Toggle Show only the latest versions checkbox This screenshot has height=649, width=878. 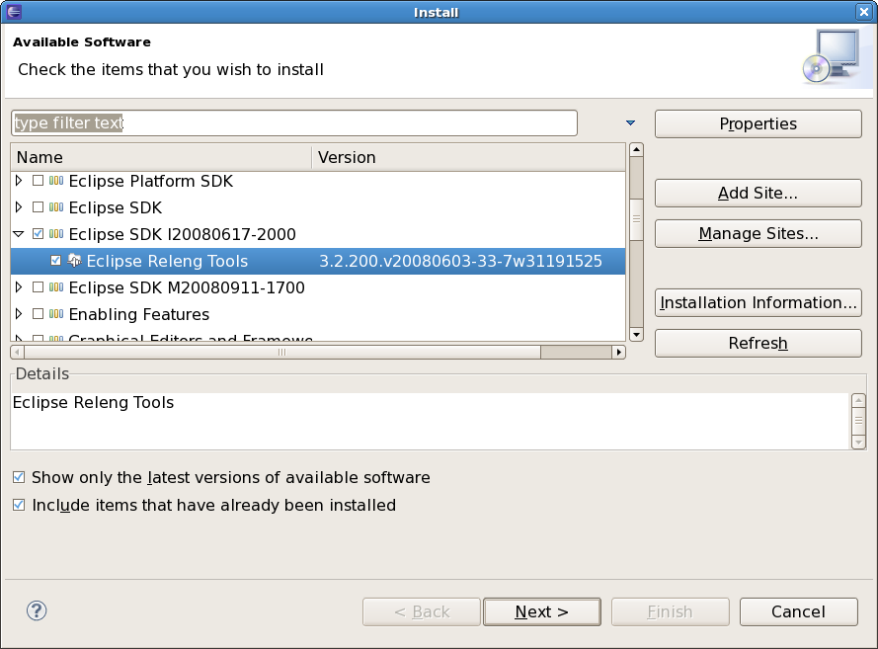19,477
